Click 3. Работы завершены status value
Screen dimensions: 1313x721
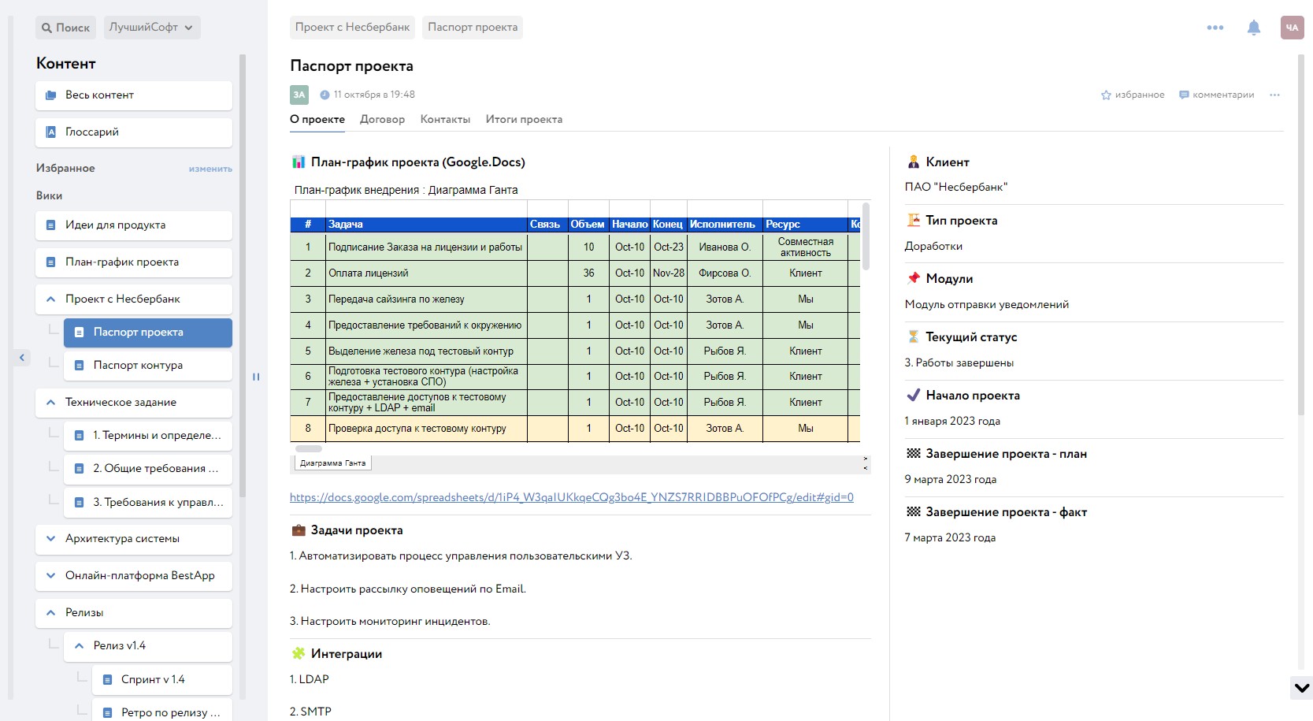tap(959, 363)
